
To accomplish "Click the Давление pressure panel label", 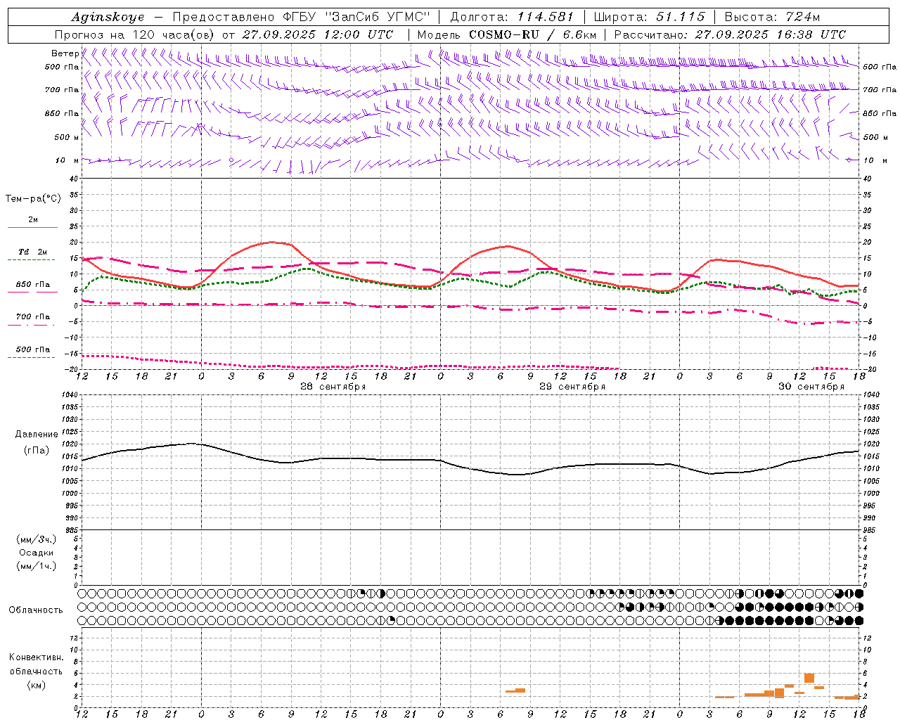I will click(37, 435).
